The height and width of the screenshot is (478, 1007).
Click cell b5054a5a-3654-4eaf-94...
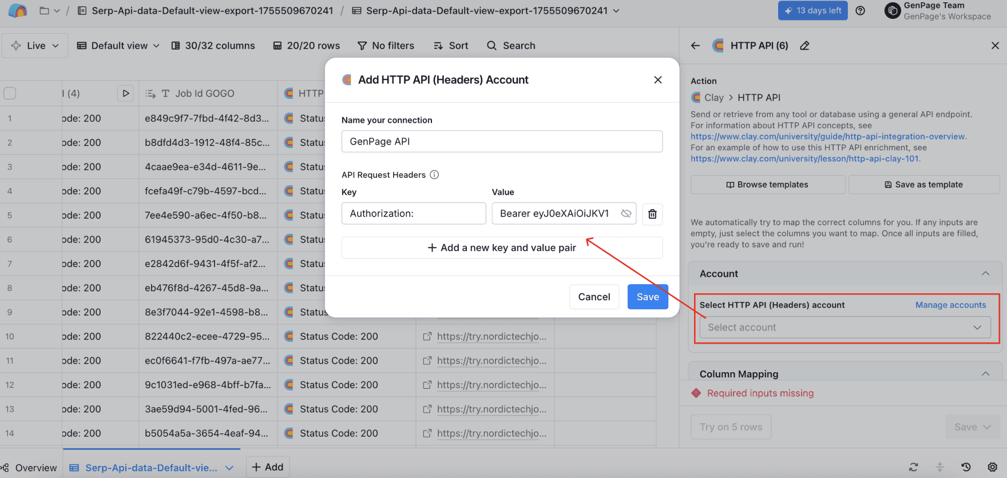[x=208, y=433]
